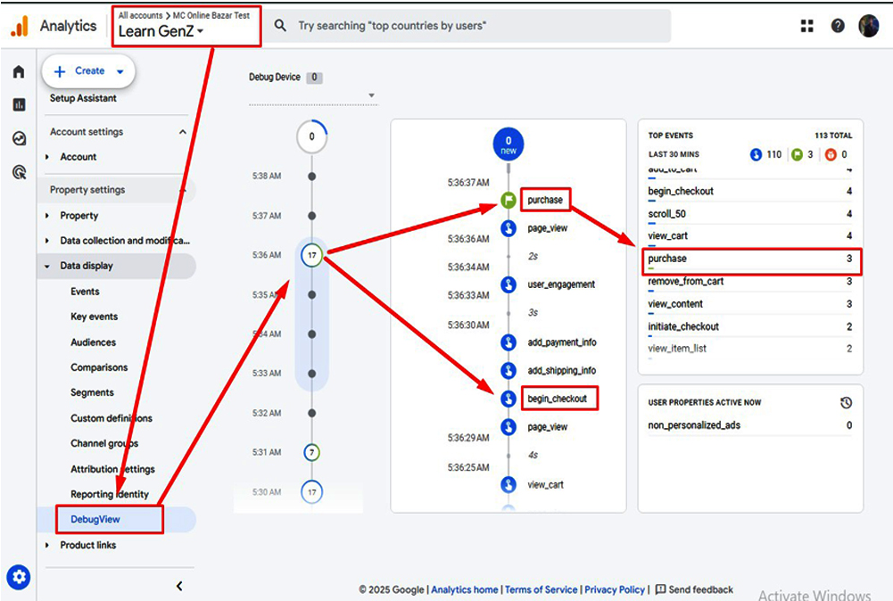Select purchase row in Top Events

[750, 259]
